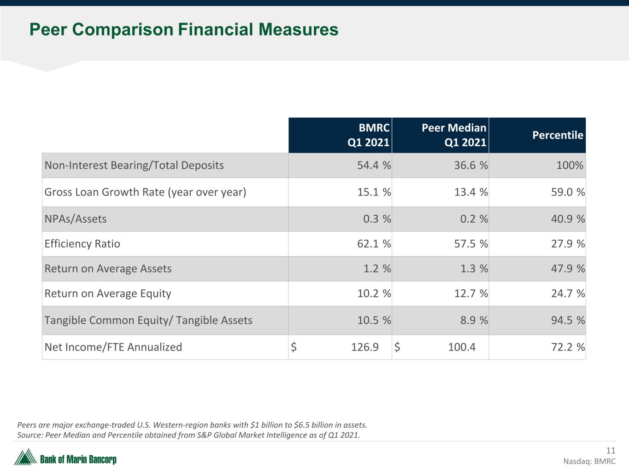Click the Nasdaq: BMRC ticker text

(589, 461)
